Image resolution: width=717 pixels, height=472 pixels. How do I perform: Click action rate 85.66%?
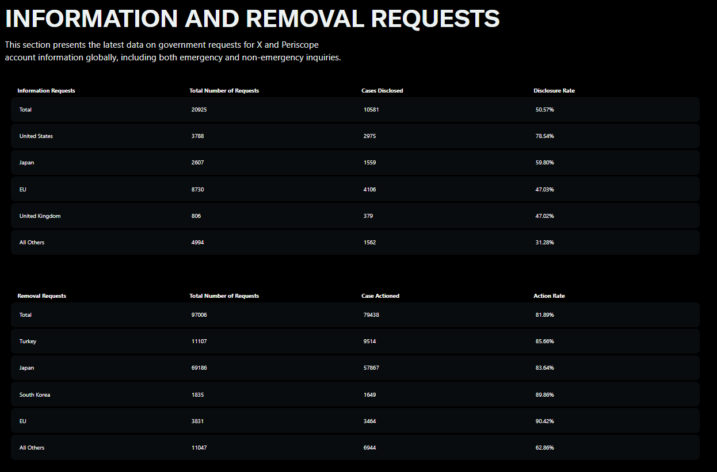544,341
